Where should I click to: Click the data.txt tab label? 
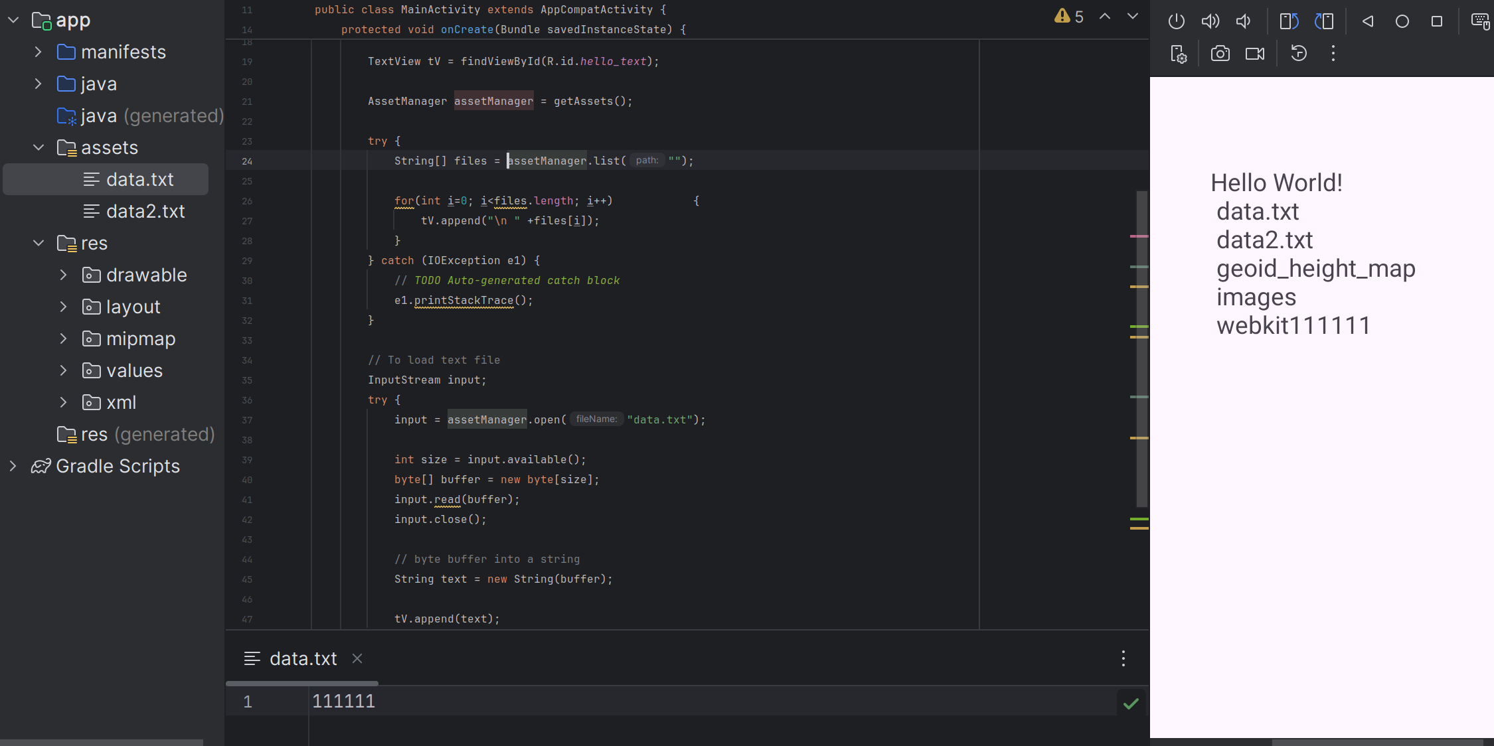303,658
